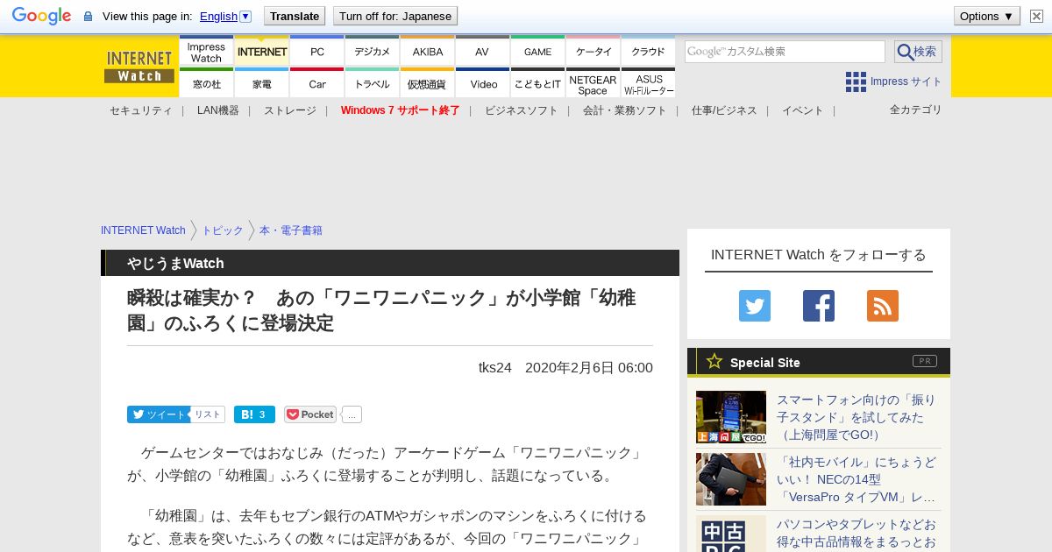1052x552 pixels.
Task: Open the クラウド tab
Action: pos(648,52)
